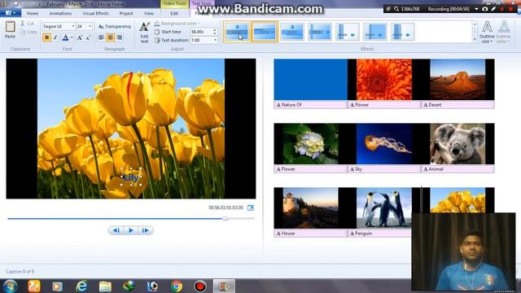Decrease font size with shrink-font icon
Image resolution: width=521 pixels, height=293 pixels.
click(88, 37)
